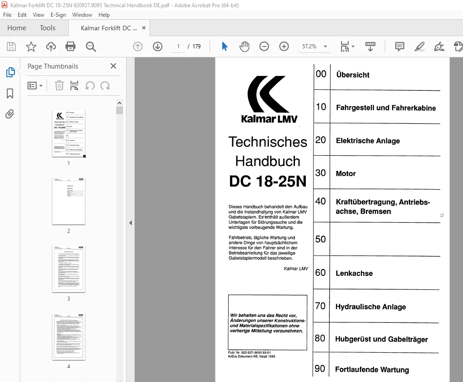Open the File menu
Image resolution: width=463 pixels, height=382 pixels.
point(7,15)
